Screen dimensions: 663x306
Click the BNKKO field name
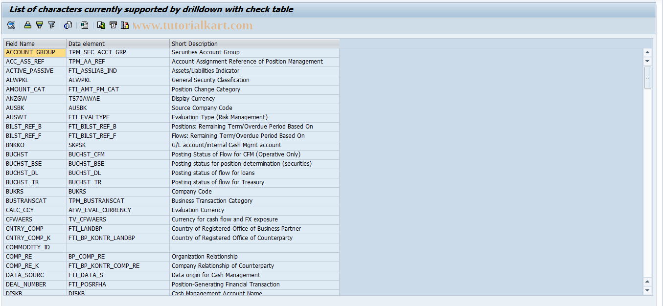pos(15,145)
